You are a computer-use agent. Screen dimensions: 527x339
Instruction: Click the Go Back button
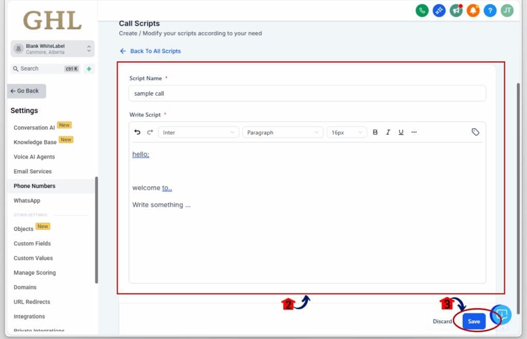pos(27,91)
